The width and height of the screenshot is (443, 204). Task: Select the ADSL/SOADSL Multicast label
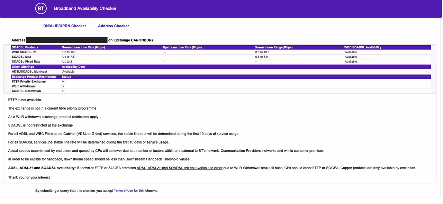tap(29, 72)
